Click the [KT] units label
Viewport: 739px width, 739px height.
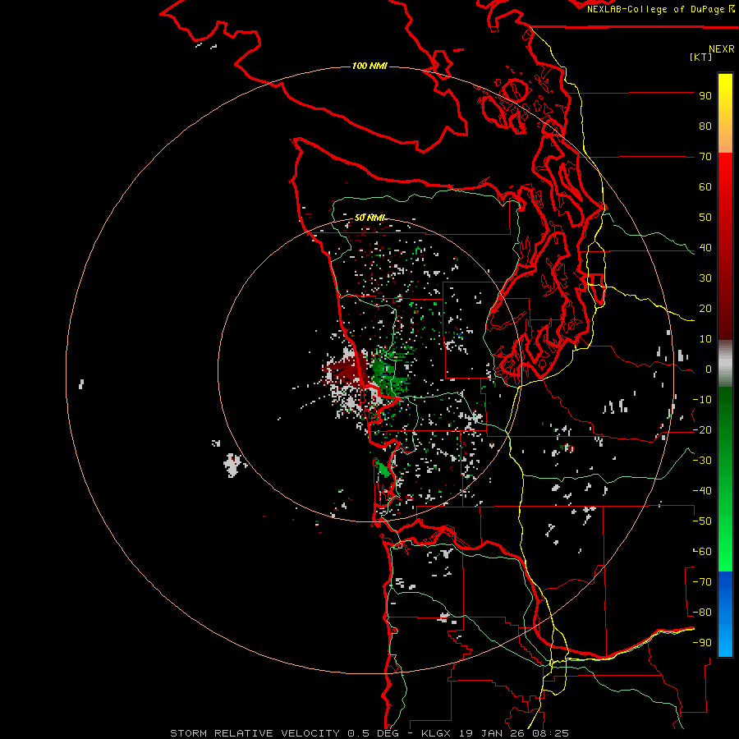(x=701, y=57)
